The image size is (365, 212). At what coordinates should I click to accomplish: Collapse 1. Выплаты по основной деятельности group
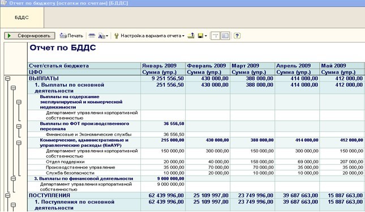coord(13,88)
